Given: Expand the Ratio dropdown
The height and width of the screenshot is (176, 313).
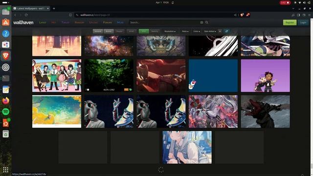Looking at the screenshot, I should pyautogui.click(x=185, y=31).
